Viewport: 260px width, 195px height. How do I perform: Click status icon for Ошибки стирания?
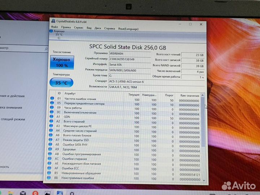49,159
